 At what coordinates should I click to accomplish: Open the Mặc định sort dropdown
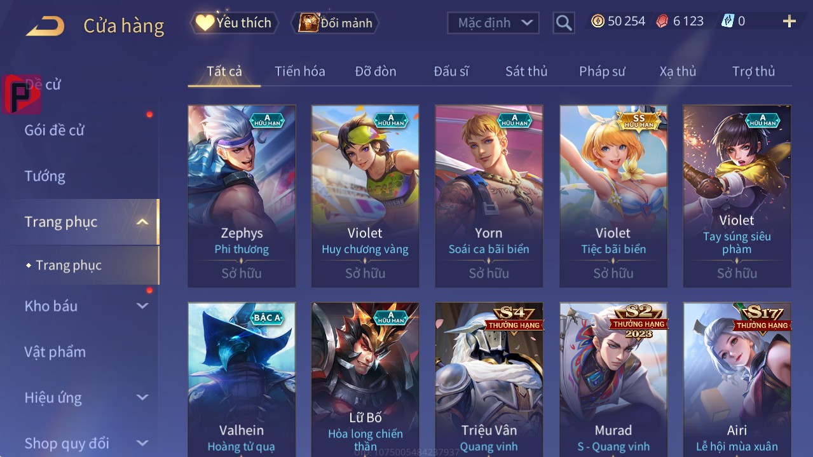coord(493,23)
